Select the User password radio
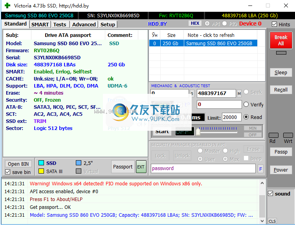Screen dimensions: 295x225 coord(200,159)
